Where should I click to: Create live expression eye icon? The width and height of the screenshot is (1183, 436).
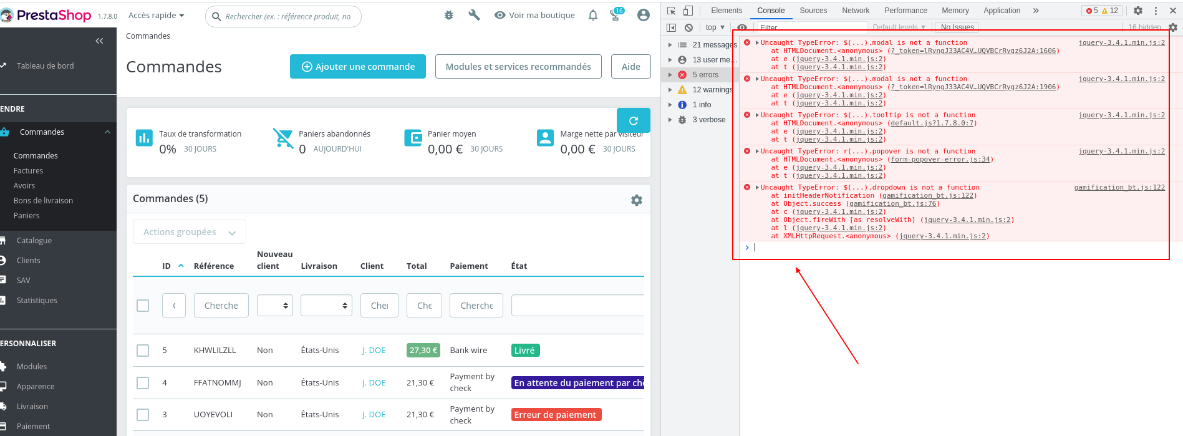[742, 27]
